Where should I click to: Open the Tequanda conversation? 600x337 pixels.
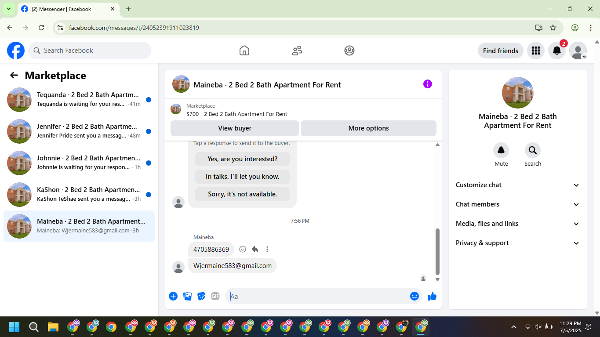pos(79,100)
